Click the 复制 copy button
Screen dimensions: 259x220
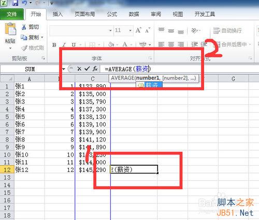click(x=30, y=37)
